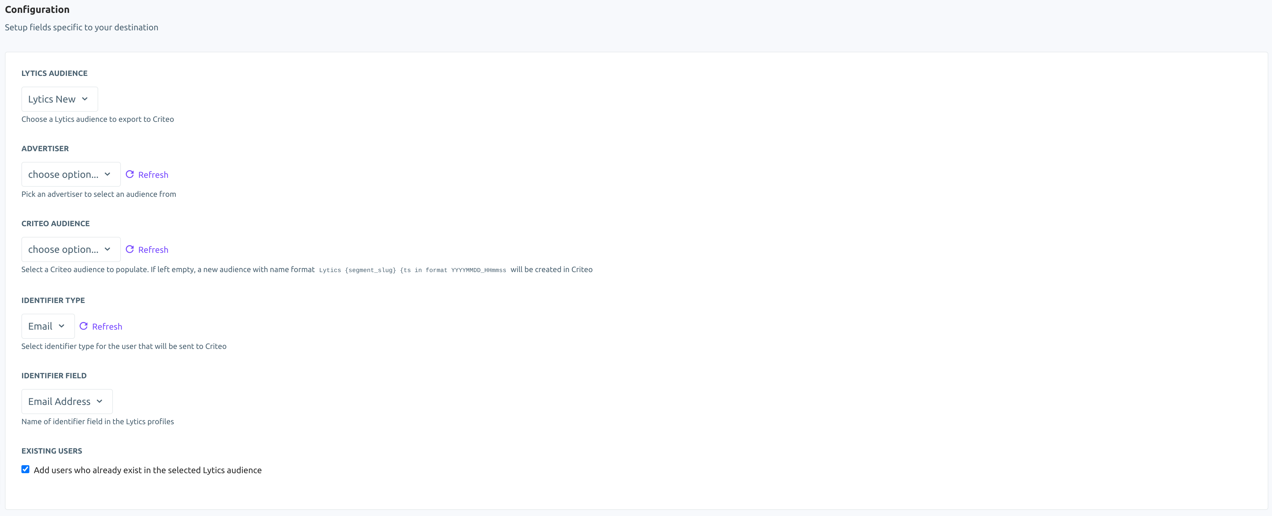This screenshot has height=516, width=1272.
Task: Click the CRITEO AUDIENCE field label
Action: point(55,224)
